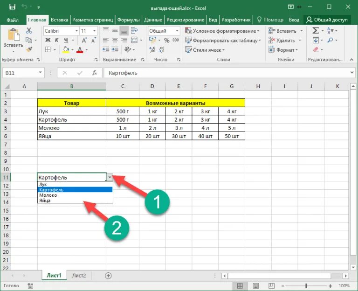This screenshot has width=358, height=291.
Task: Click Wrap Text icon
Action: tap(134, 31)
